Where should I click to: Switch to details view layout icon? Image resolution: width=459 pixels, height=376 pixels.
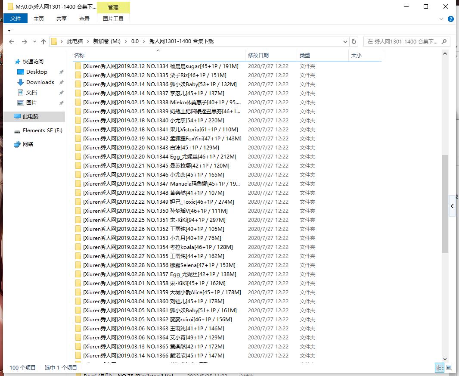[440, 367]
